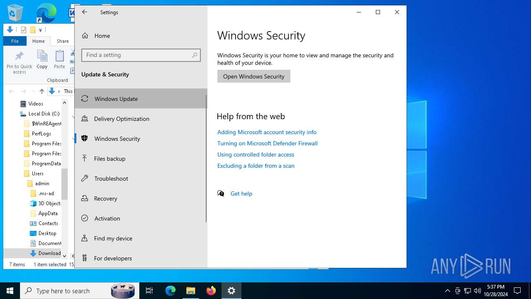Open Recycle Bin on the desktop

pos(15,12)
